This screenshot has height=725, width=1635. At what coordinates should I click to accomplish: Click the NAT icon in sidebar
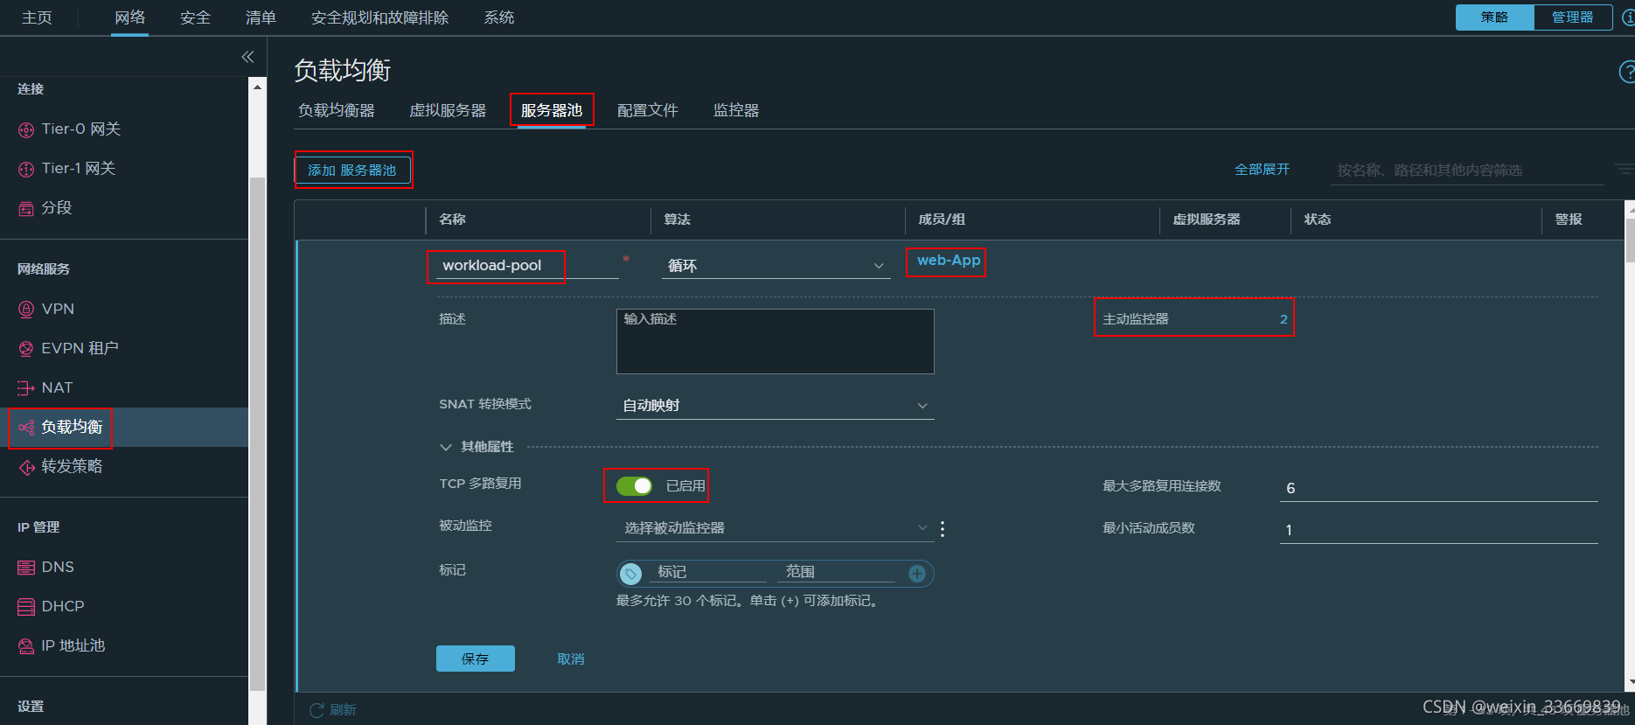[26, 387]
